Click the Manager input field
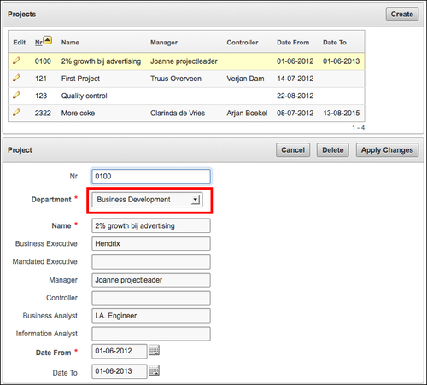 coord(151,280)
